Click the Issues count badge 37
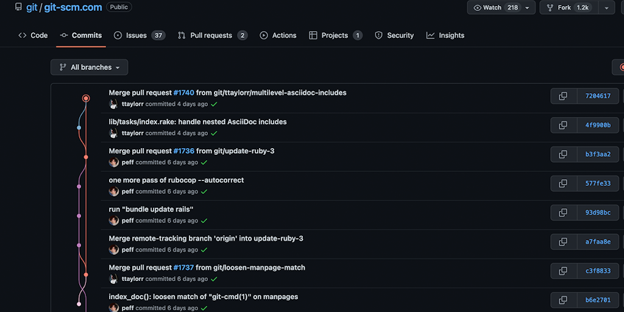The image size is (624, 312). click(x=158, y=35)
